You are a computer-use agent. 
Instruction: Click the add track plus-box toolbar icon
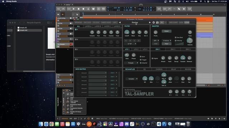click(x=99, y=9)
